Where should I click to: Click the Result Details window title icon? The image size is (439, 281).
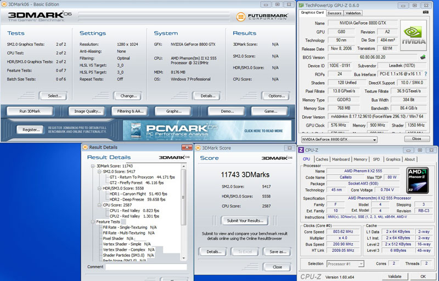click(x=85, y=147)
